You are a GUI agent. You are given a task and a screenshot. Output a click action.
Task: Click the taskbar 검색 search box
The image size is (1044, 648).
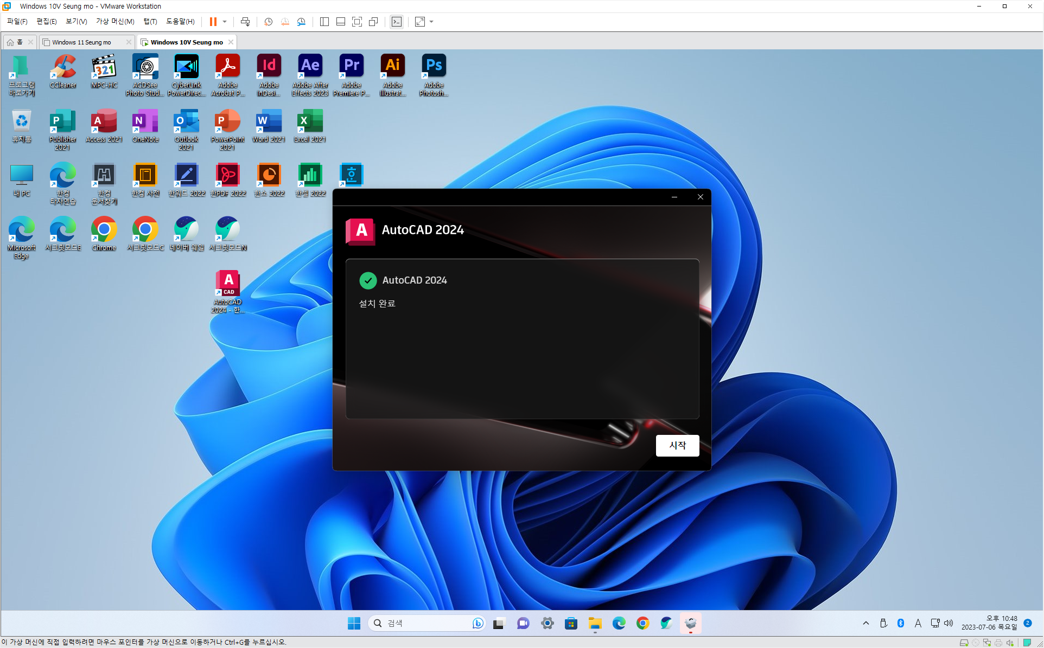(423, 623)
